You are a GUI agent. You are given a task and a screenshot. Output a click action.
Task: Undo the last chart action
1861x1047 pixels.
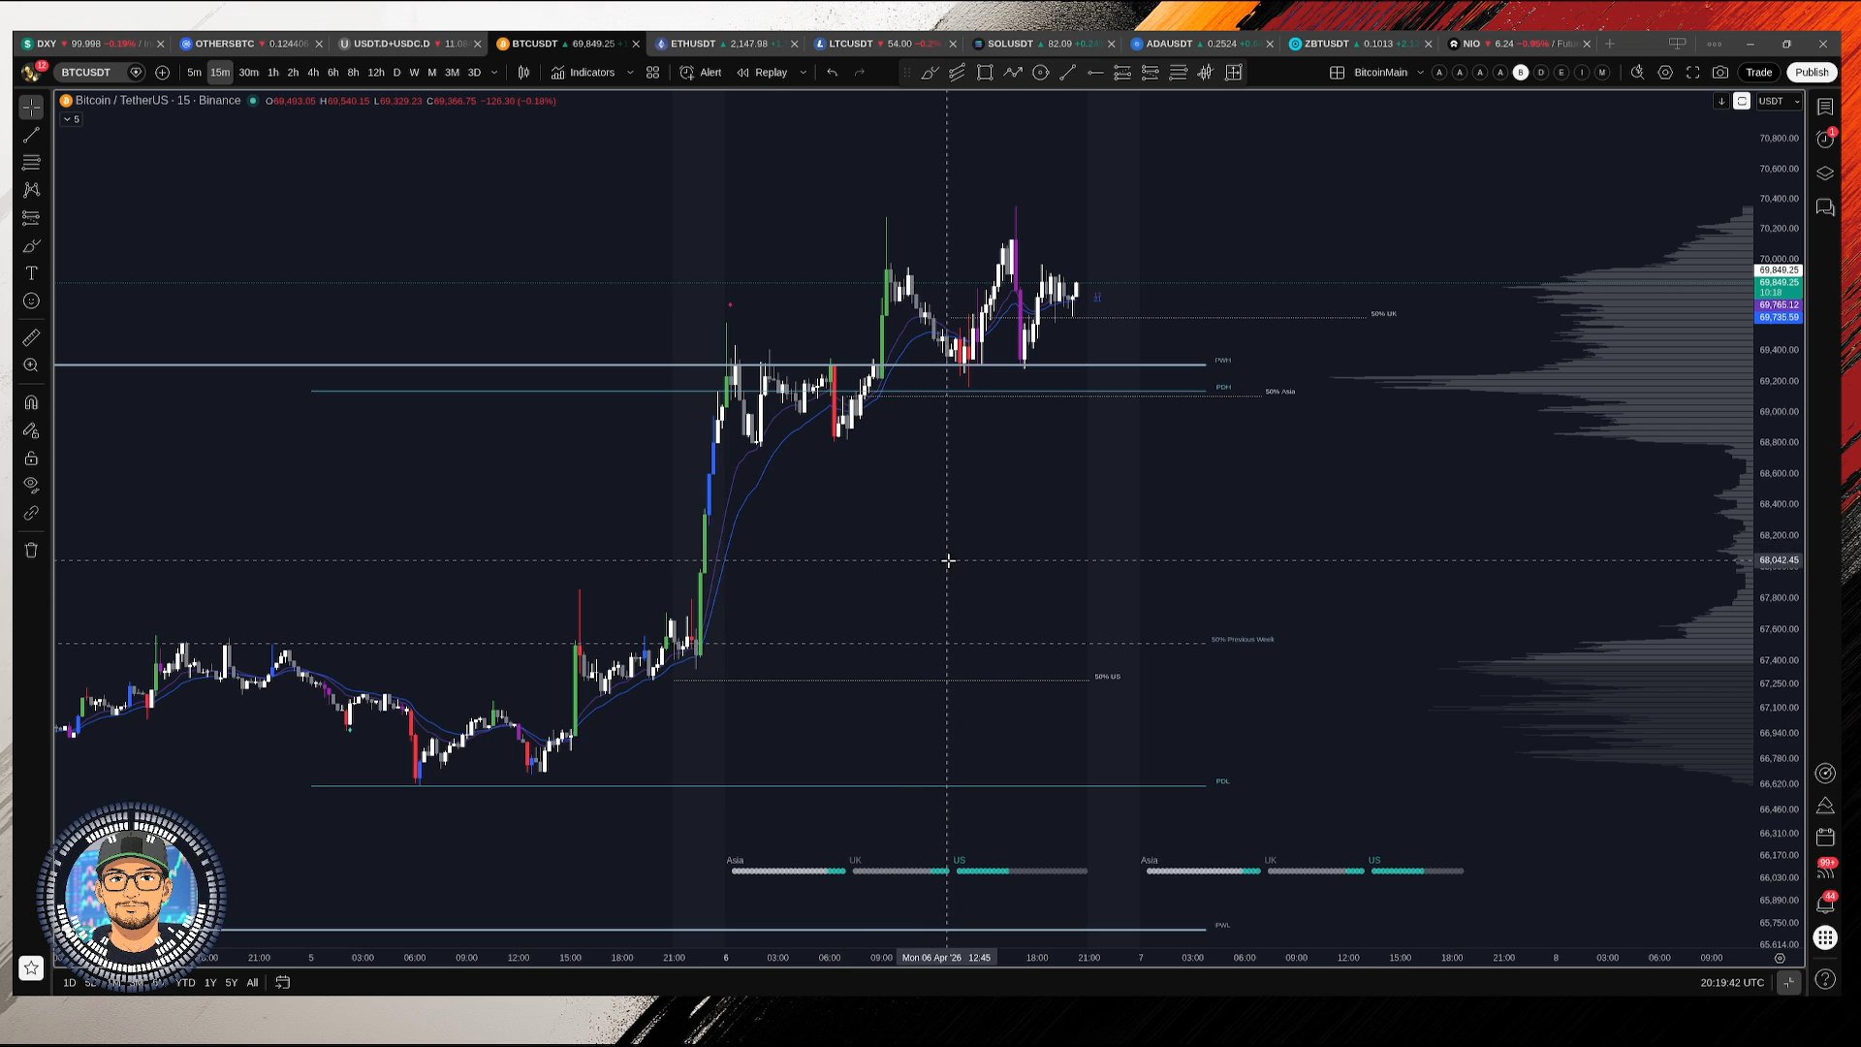click(832, 73)
